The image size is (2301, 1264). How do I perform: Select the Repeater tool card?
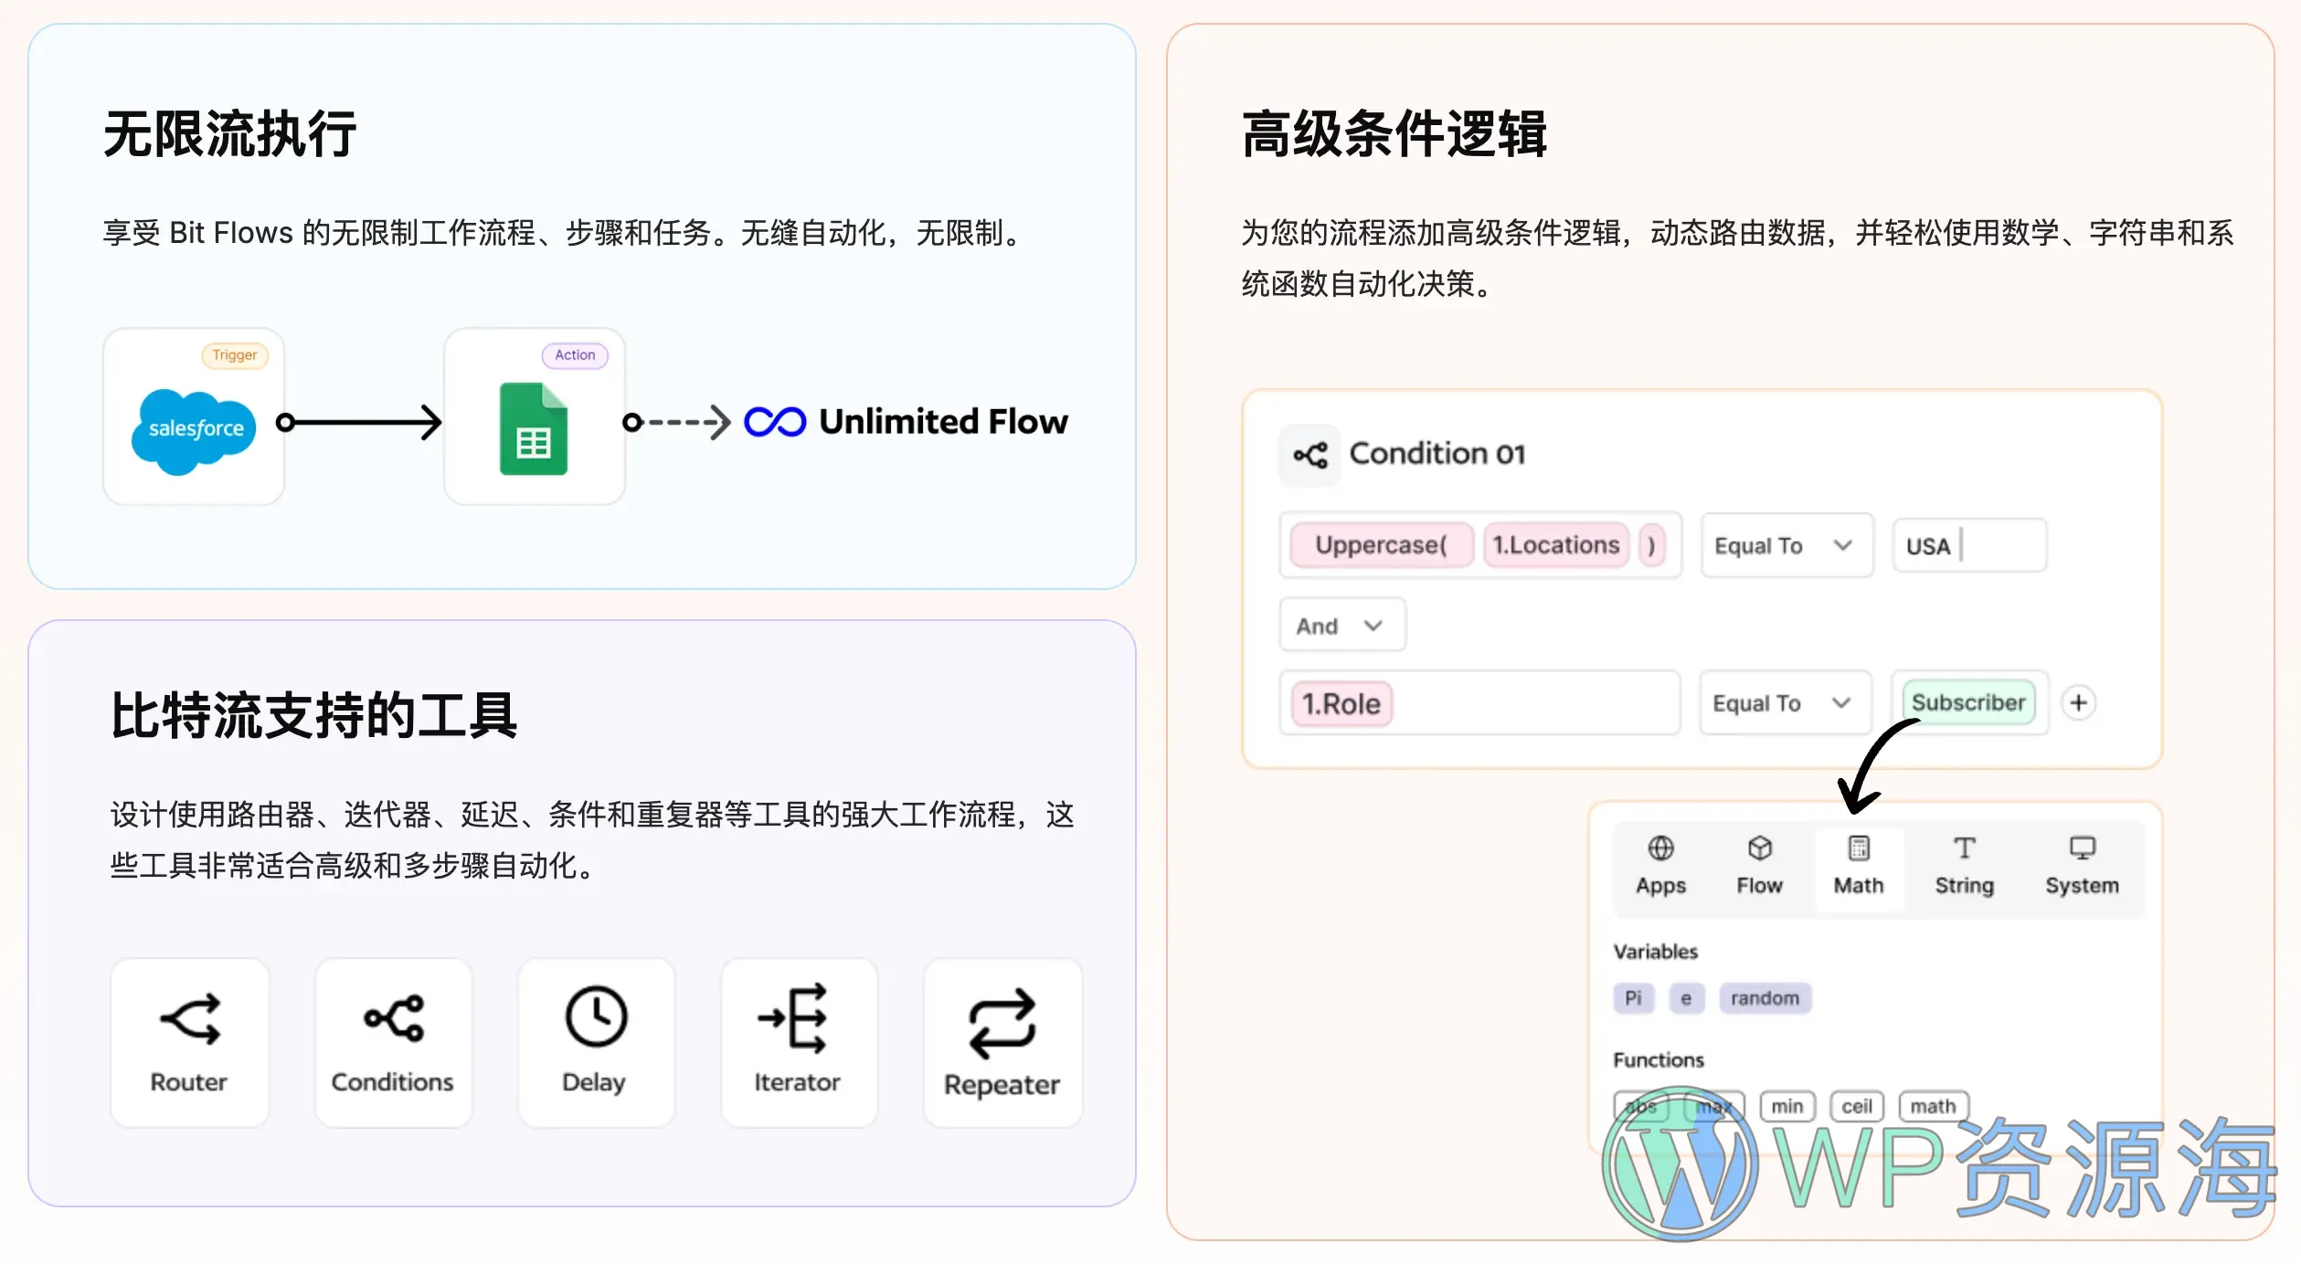point(1002,1042)
